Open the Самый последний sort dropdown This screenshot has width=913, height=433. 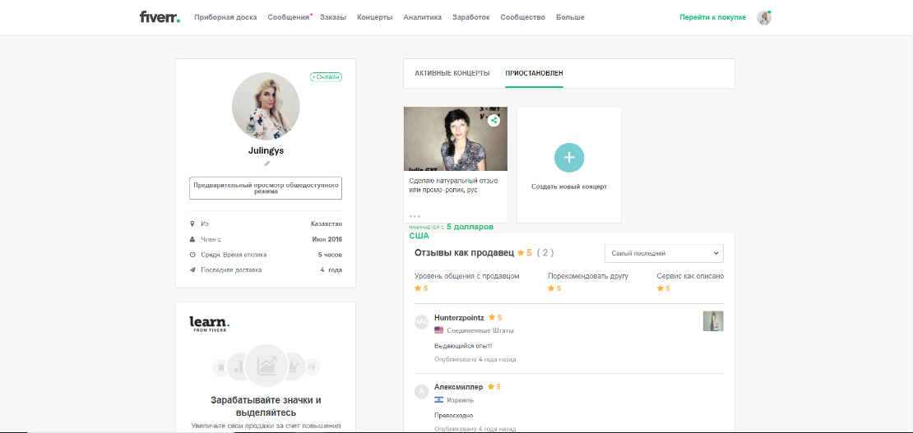point(664,254)
